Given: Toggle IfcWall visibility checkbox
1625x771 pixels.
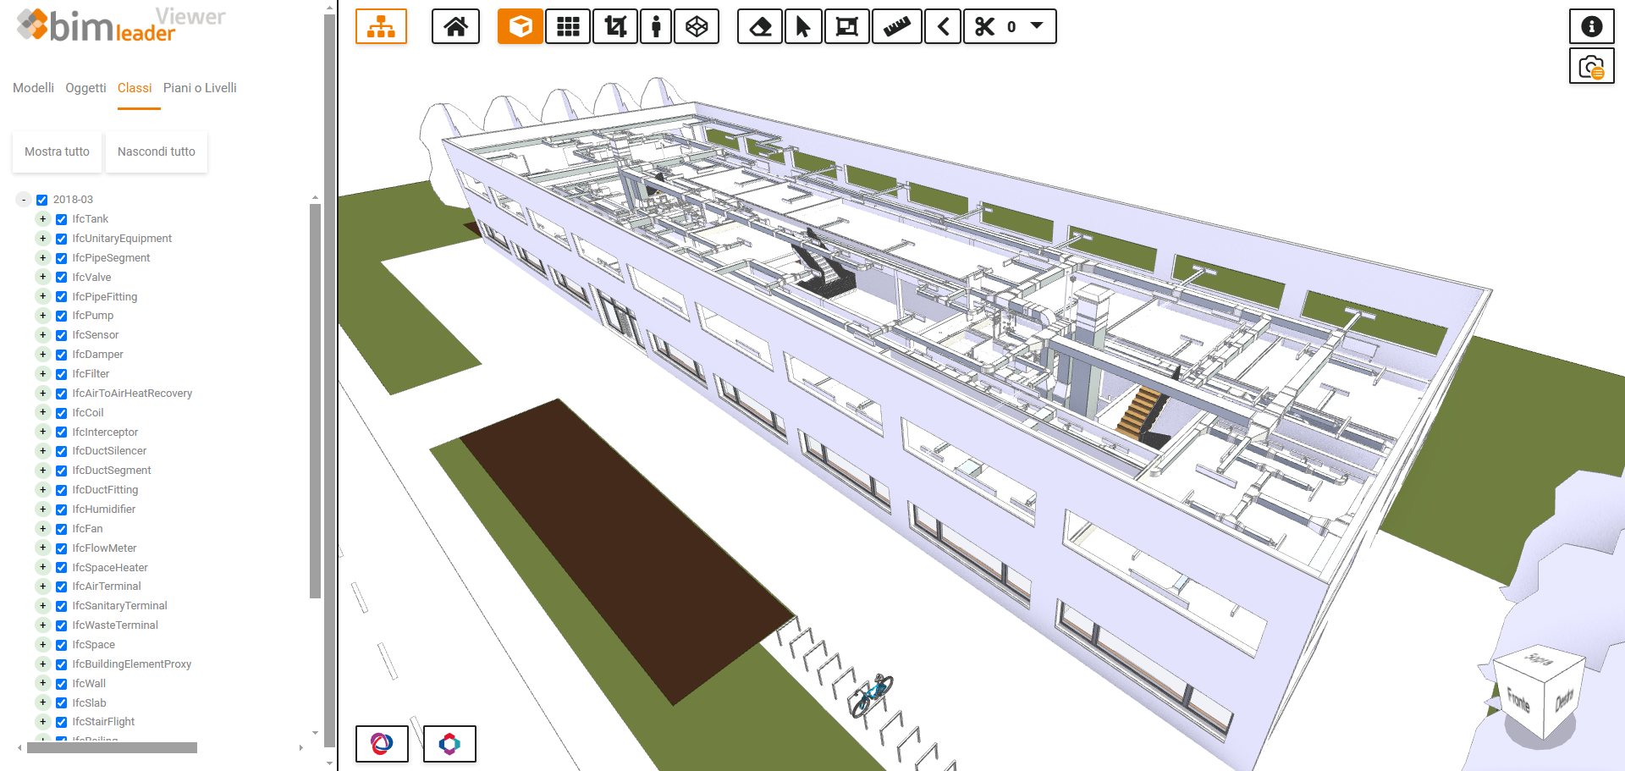Looking at the screenshot, I should (x=62, y=684).
